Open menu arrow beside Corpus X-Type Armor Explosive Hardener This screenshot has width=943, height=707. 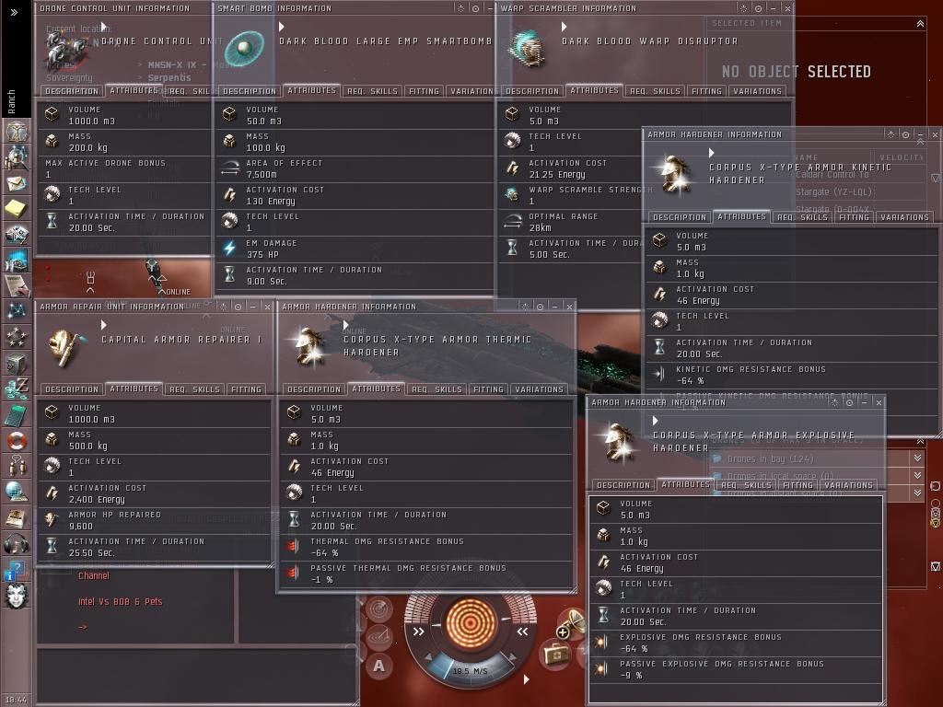[656, 420]
